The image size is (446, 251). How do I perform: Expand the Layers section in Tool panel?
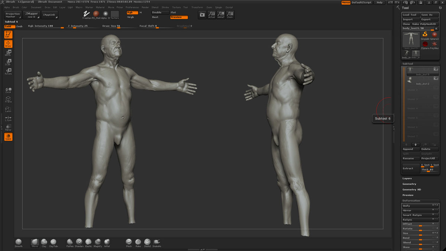[x=407, y=178]
